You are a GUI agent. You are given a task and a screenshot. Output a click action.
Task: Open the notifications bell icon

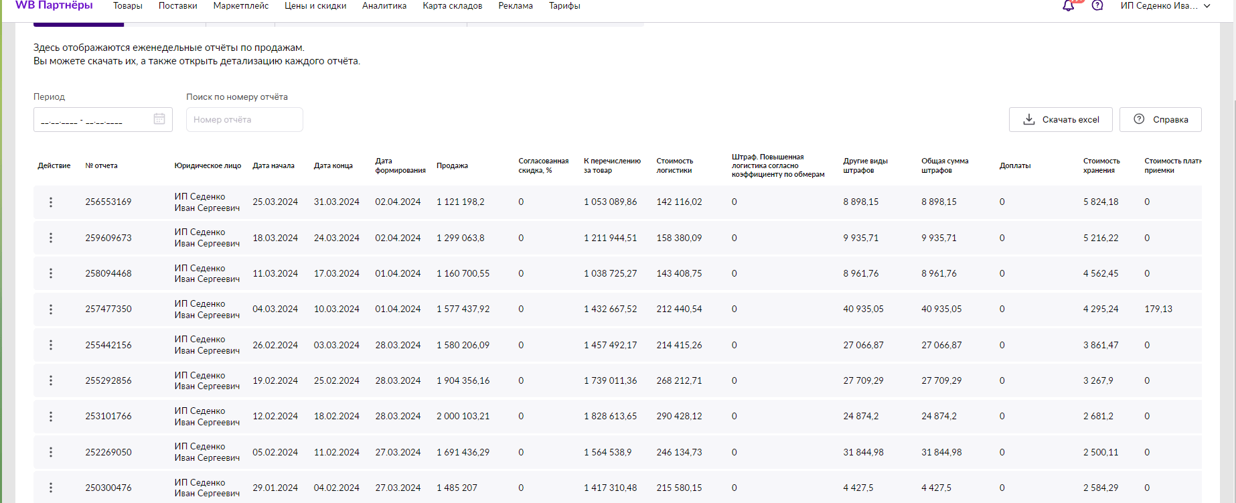pos(1068,6)
